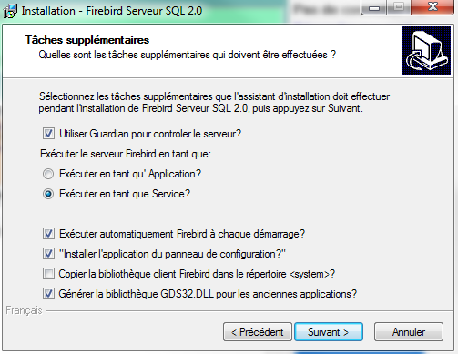Click the Exécuter le serveur Firebird label
Screen dimensions: 458x354
click(126, 154)
